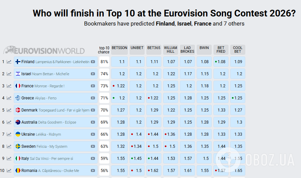Click Finland's BET365 odds of 1.11

click(154, 62)
